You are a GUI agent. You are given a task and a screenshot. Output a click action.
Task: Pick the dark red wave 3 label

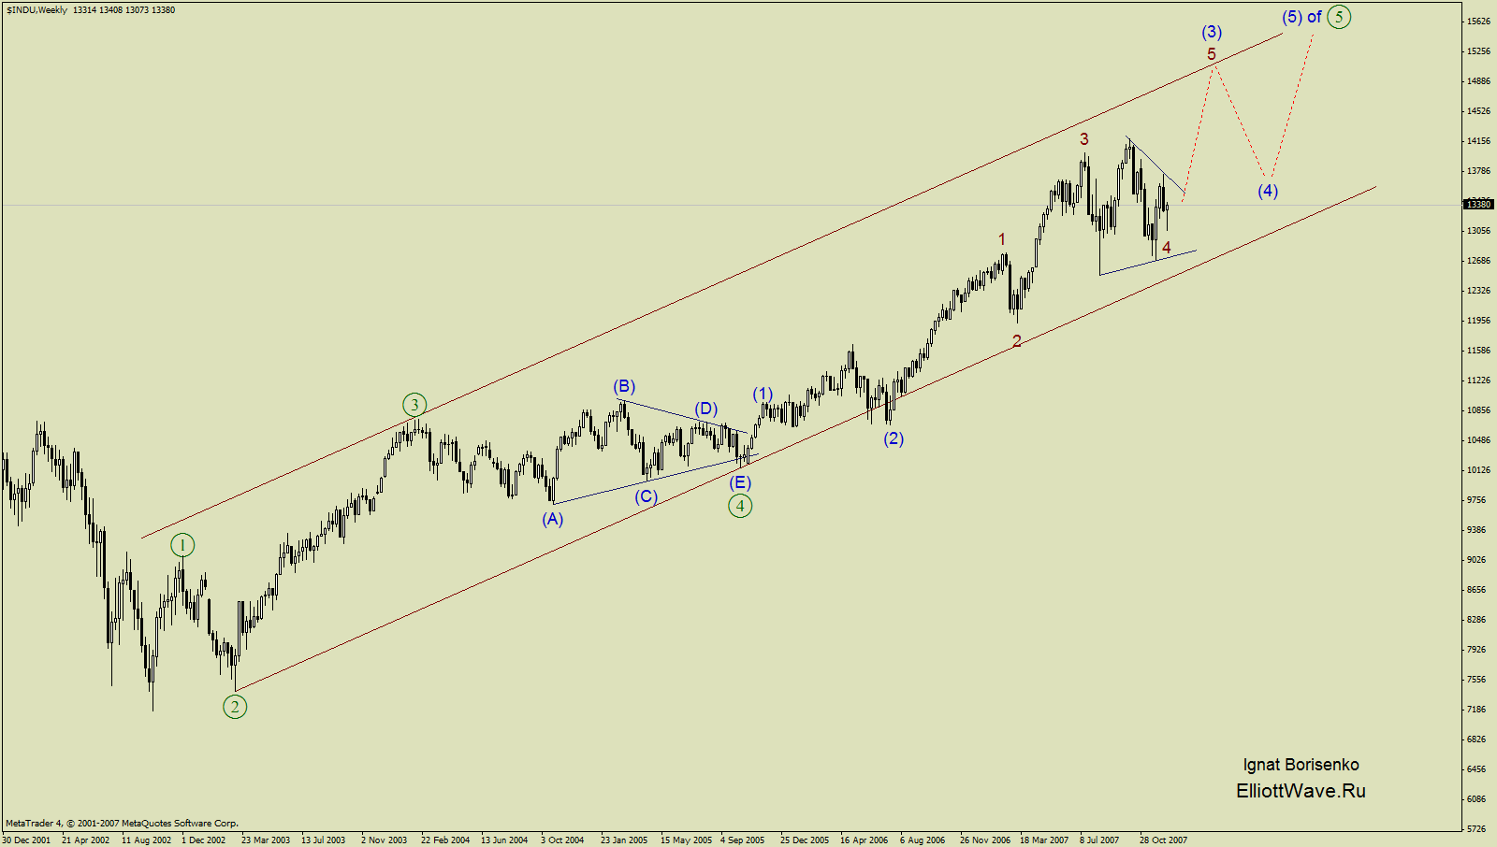click(1084, 139)
